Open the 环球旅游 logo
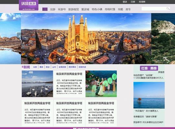The image size is (175, 129). 29,5
